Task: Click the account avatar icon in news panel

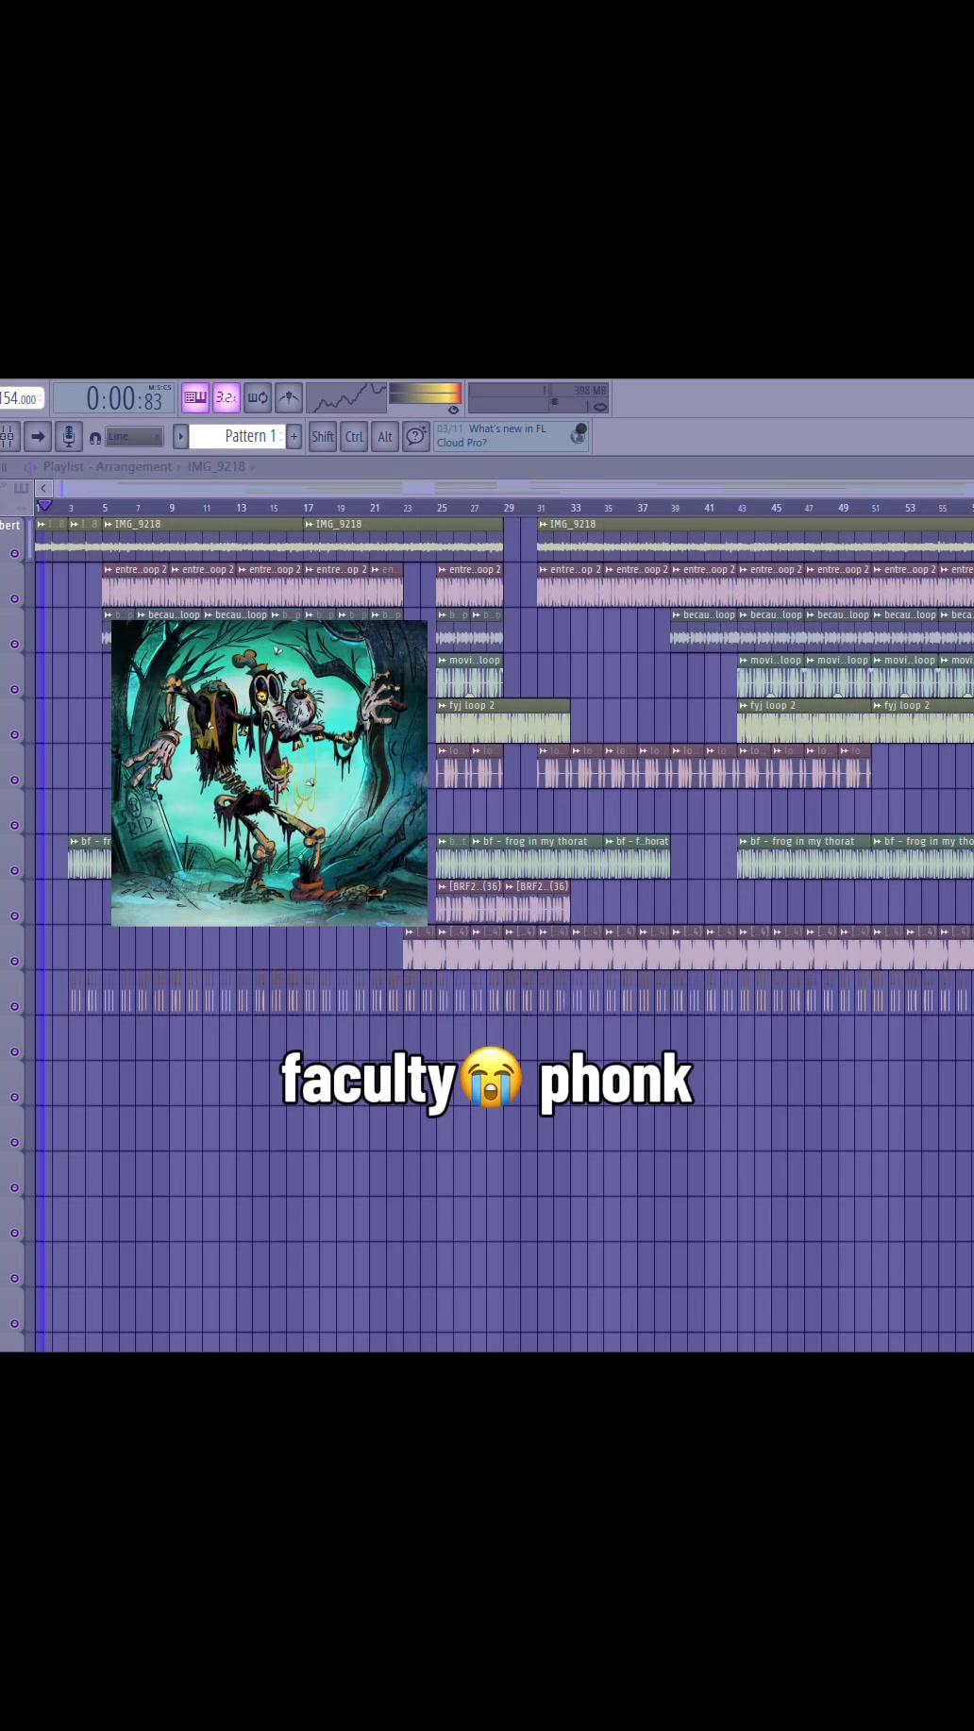Action: pos(579,434)
